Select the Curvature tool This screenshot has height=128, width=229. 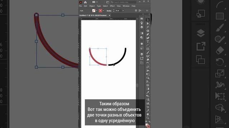148,38
